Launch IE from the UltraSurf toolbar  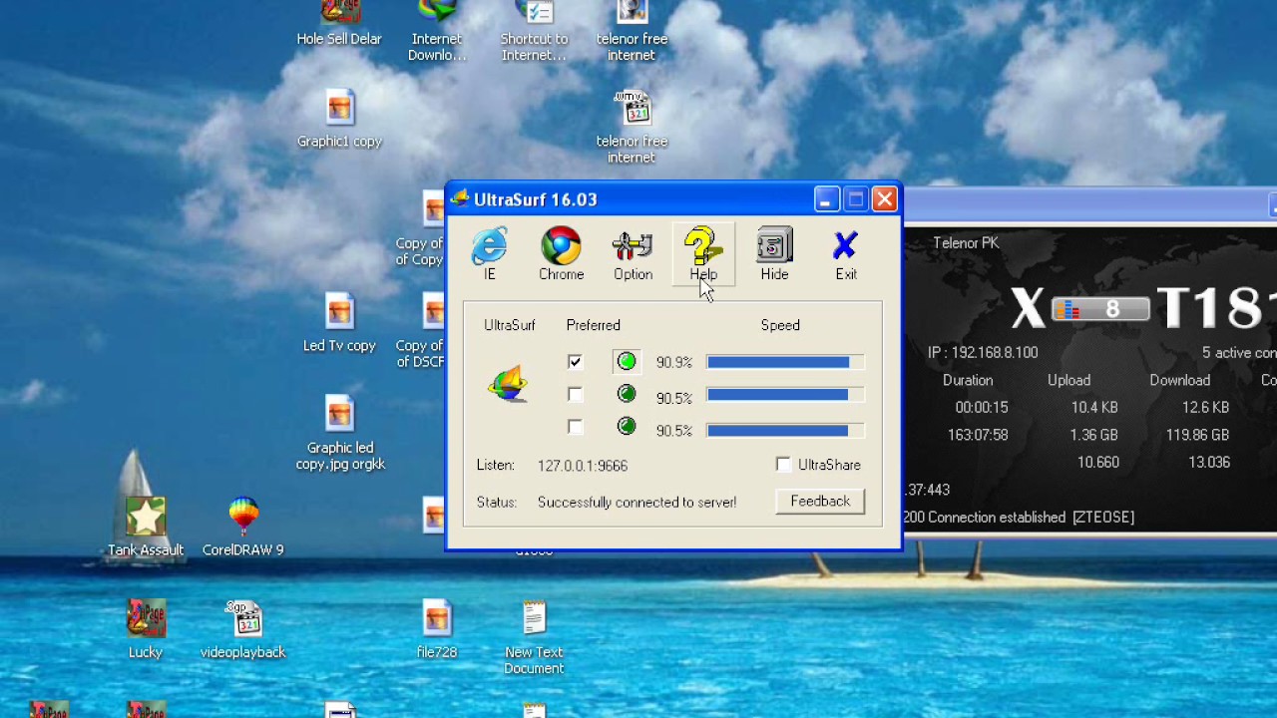point(489,254)
